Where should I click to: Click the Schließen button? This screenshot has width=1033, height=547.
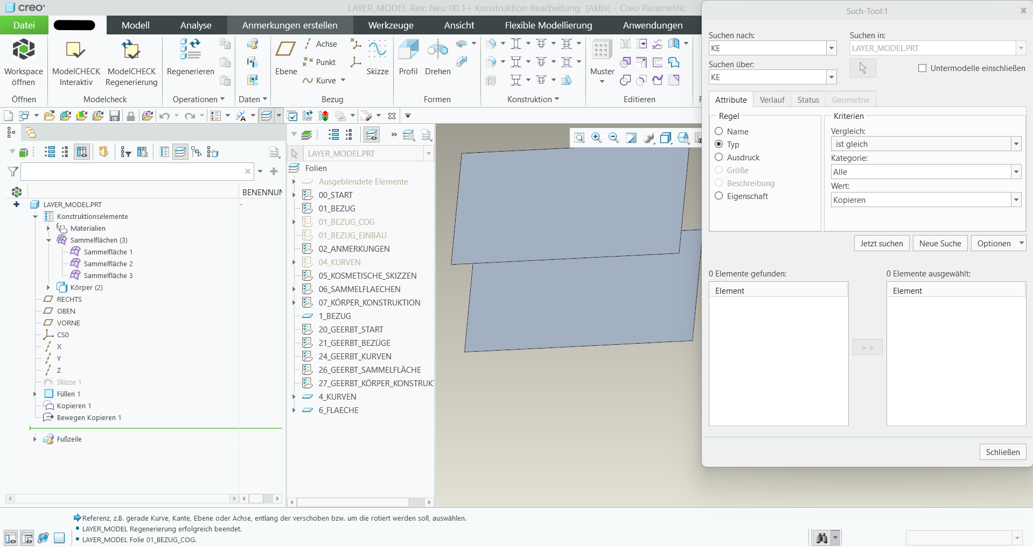[1002, 452]
